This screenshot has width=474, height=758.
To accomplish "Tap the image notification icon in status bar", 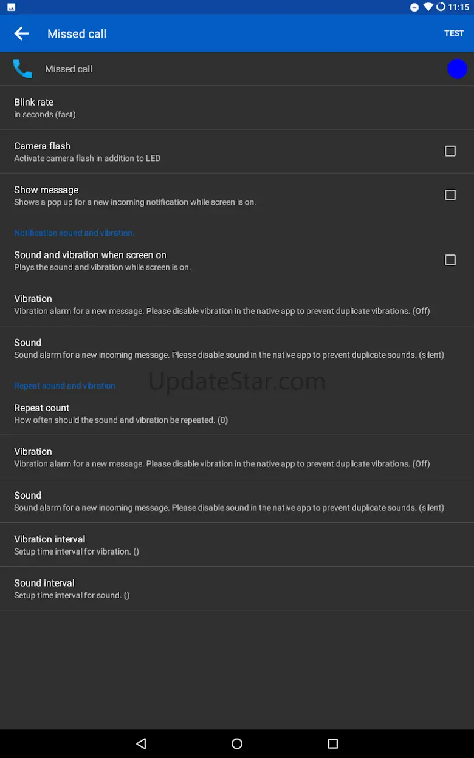I will point(12,7).
